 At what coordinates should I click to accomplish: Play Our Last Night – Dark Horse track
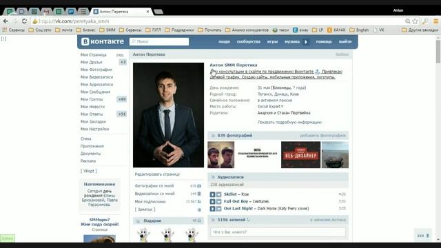(x=212, y=209)
